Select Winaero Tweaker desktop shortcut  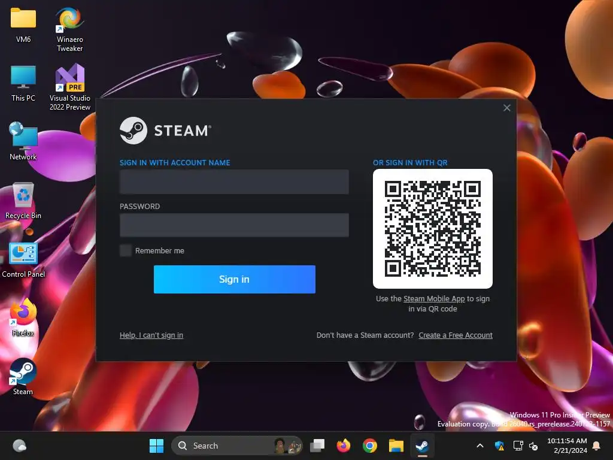69,30
